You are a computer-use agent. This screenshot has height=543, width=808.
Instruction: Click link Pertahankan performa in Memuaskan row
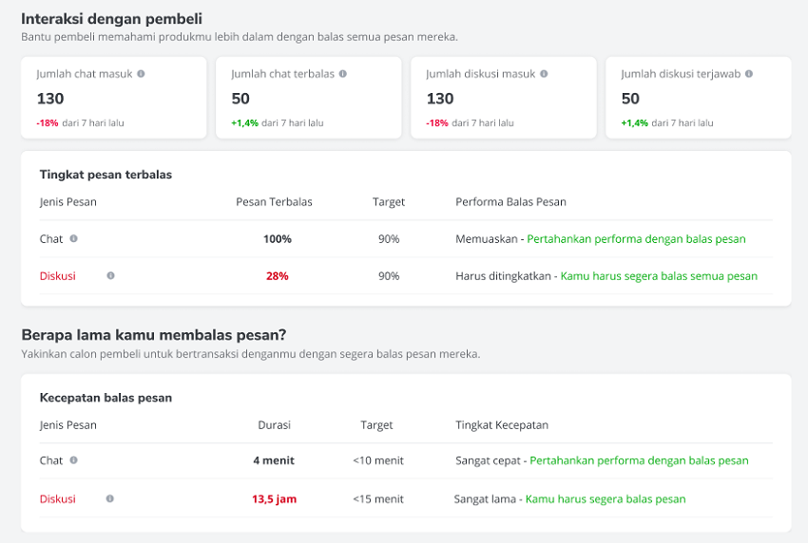636,239
